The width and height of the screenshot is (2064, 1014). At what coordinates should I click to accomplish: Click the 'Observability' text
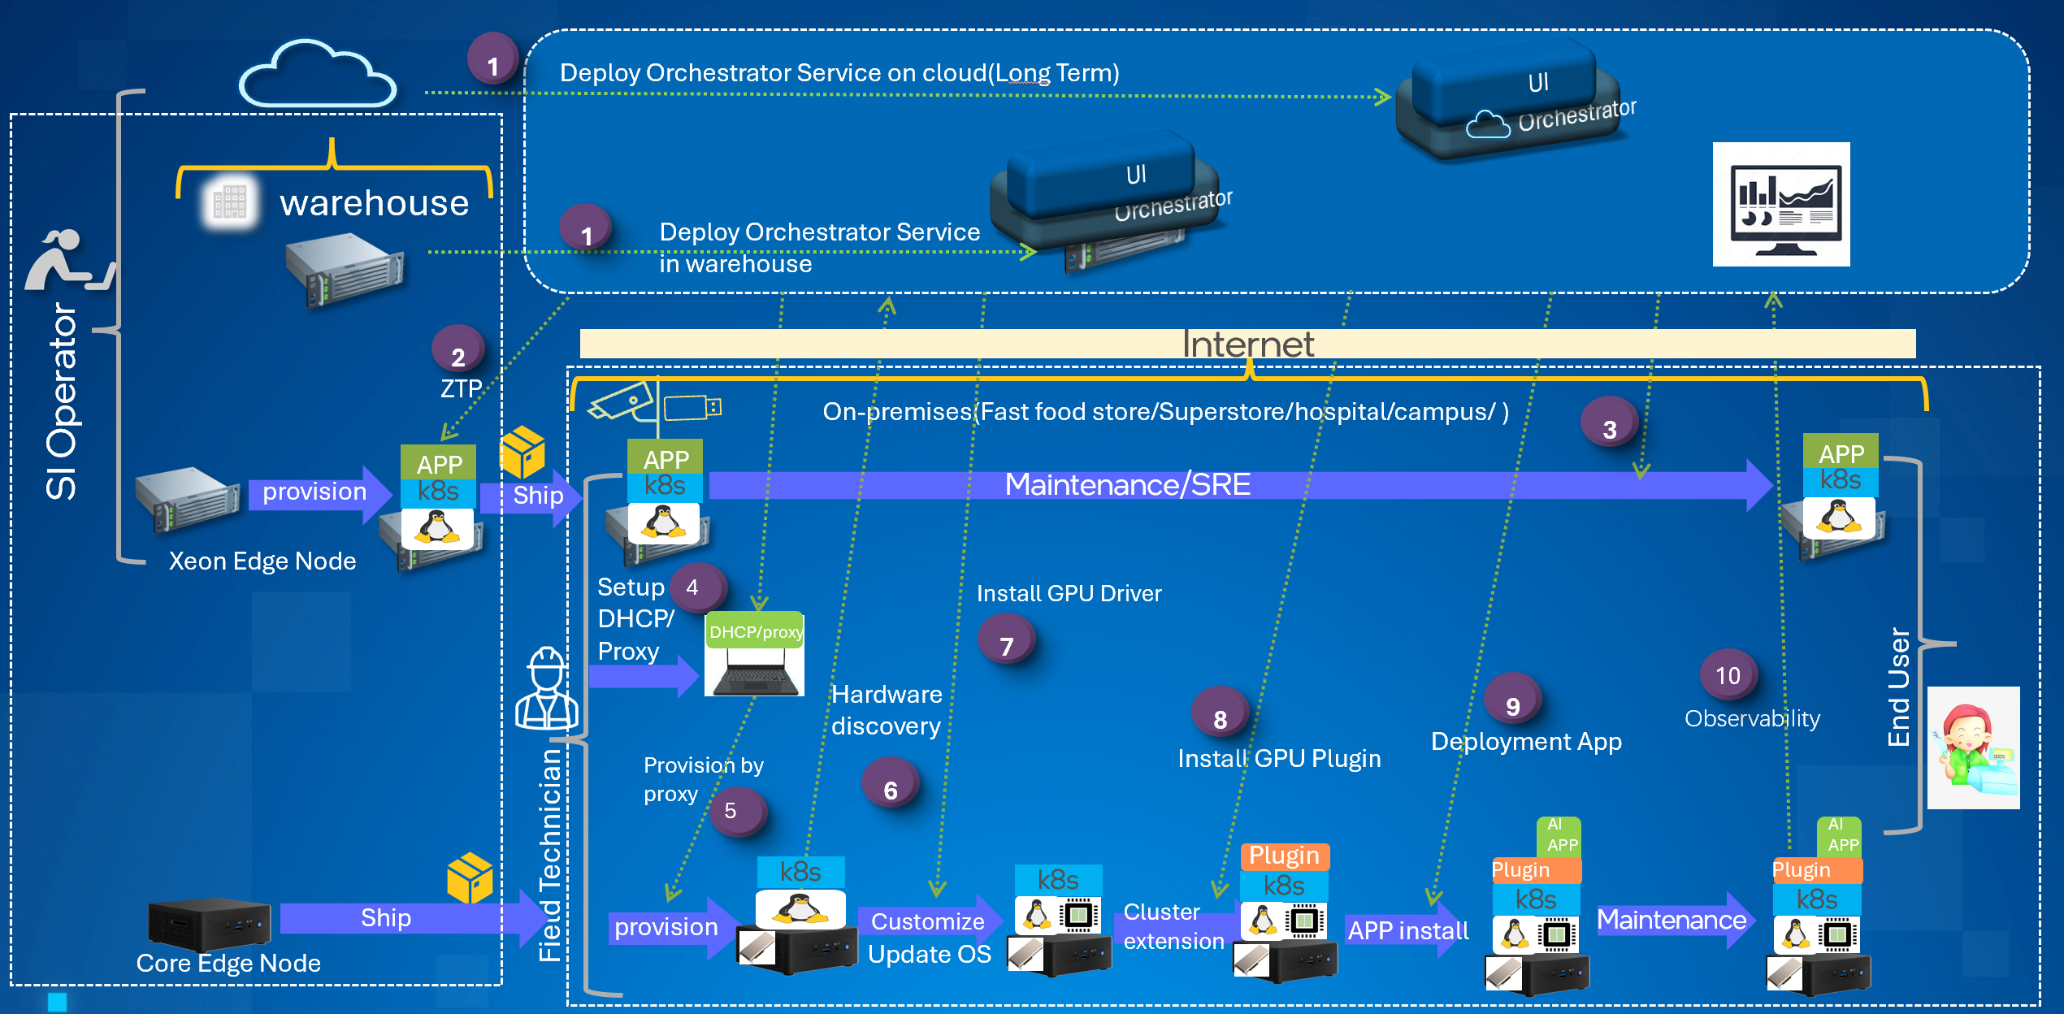1752,718
